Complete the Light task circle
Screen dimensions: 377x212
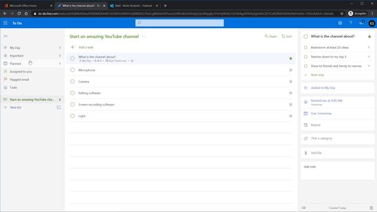72,116
